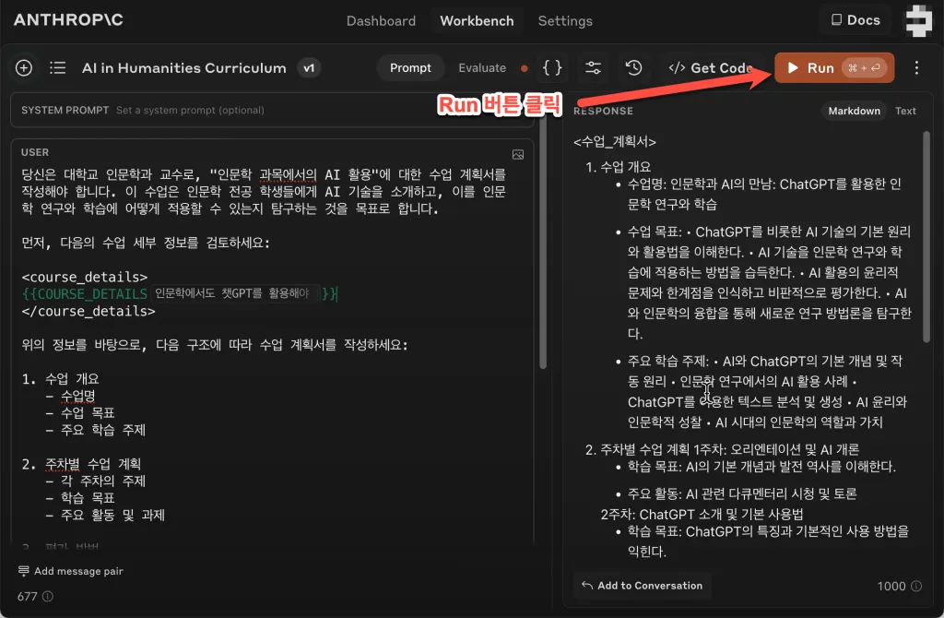Select the Prompt mode toggle

(x=410, y=67)
